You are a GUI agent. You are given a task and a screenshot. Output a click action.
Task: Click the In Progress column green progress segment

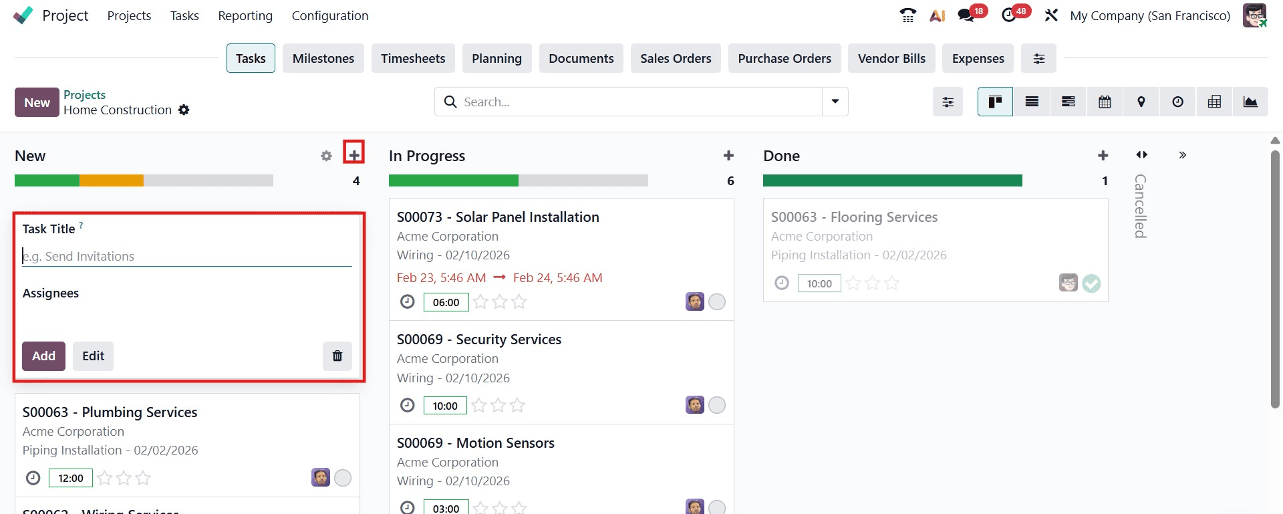click(454, 180)
